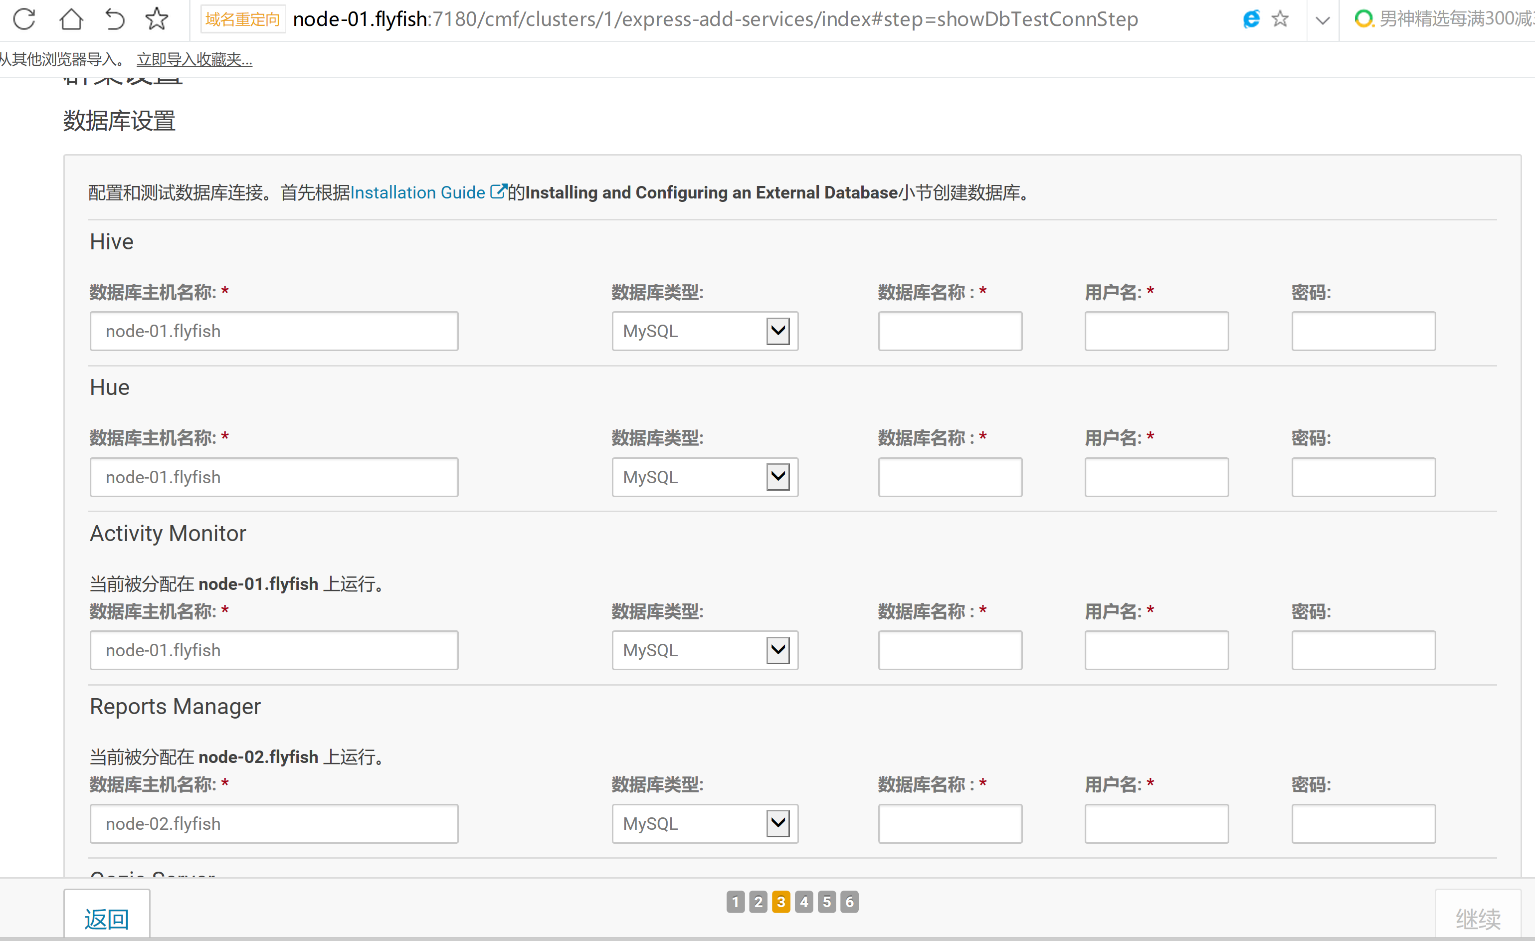Open the Activity Monitor database type dropdown

pyautogui.click(x=777, y=650)
